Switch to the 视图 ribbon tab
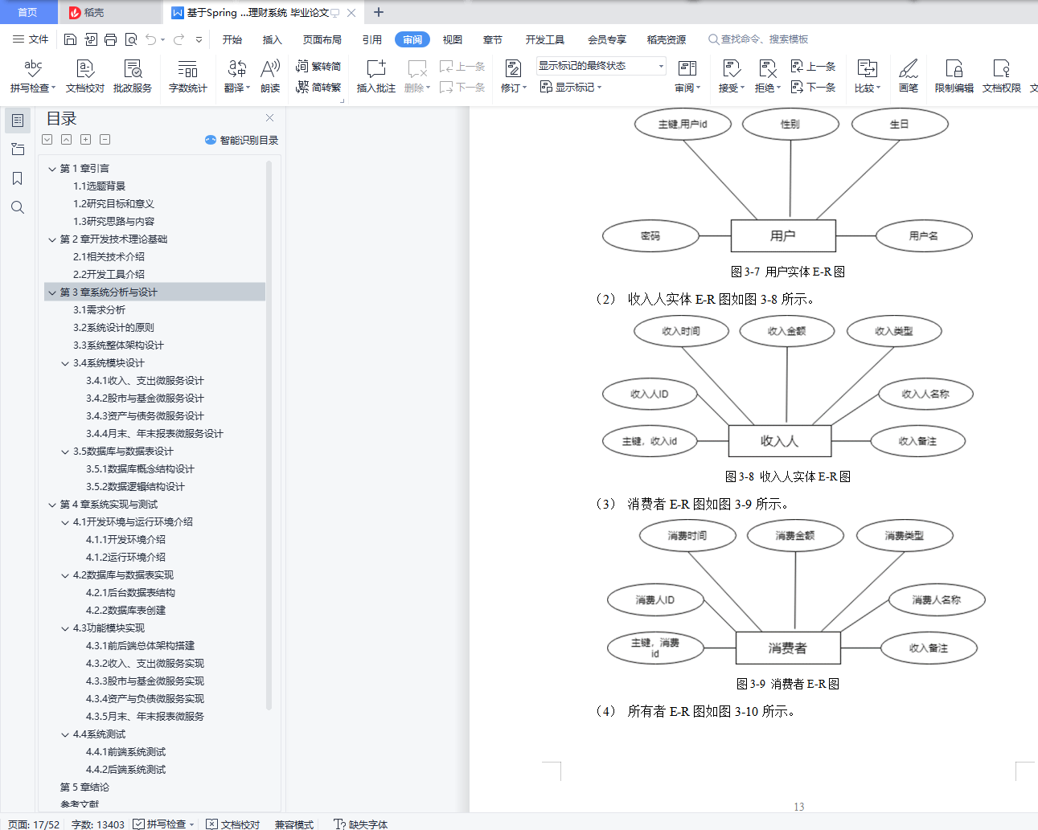The image size is (1038, 830). [x=453, y=39]
